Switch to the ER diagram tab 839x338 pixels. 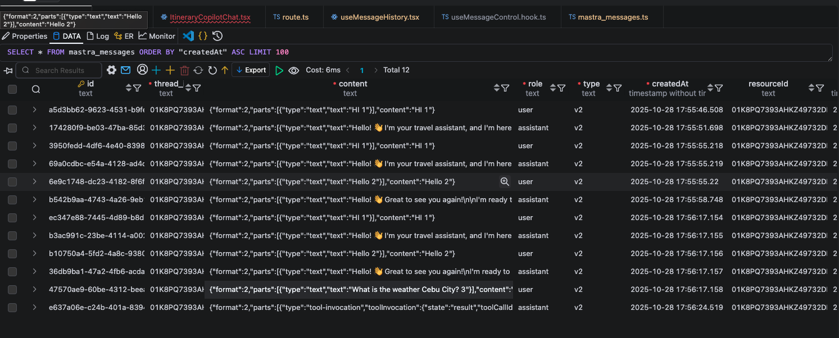tap(124, 35)
